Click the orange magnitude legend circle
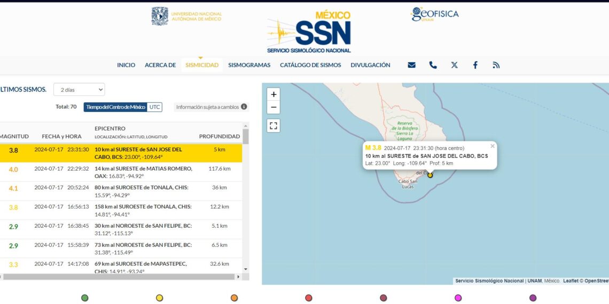The height and width of the screenshot is (304, 609). [234, 298]
